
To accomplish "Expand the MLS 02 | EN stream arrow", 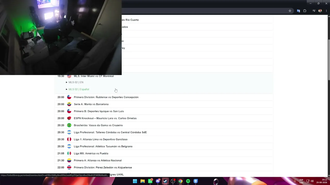I will point(67,82).
